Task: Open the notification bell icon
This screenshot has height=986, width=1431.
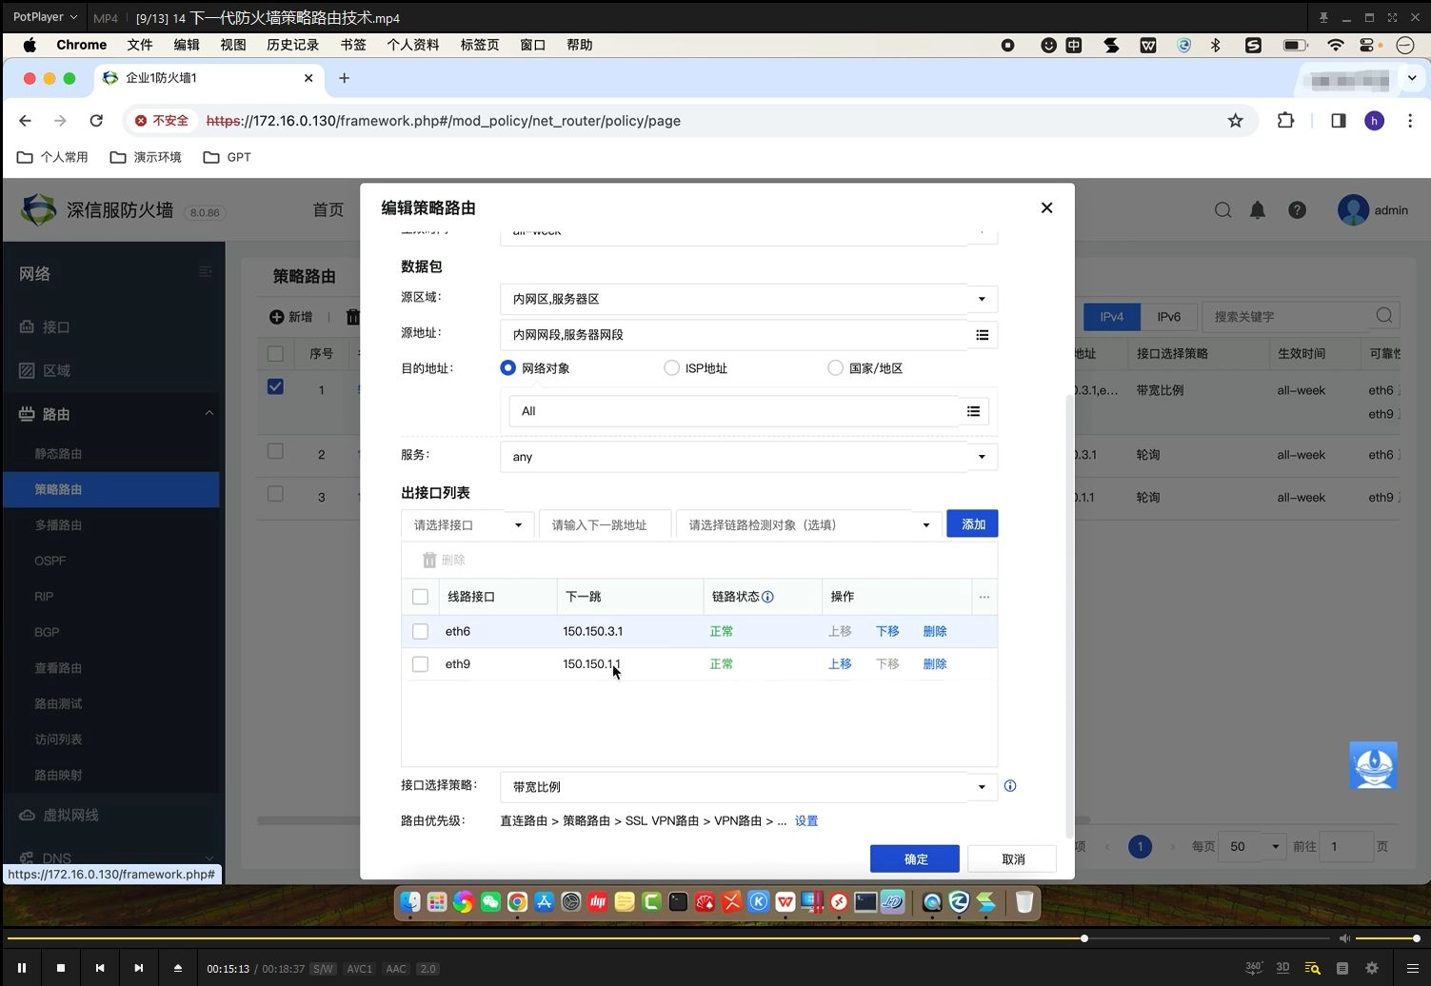Action: 1257,209
